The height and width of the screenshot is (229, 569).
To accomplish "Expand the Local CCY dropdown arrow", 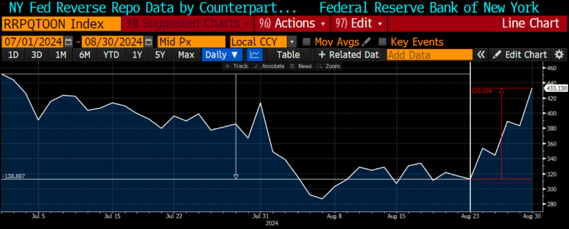I will [292, 42].
